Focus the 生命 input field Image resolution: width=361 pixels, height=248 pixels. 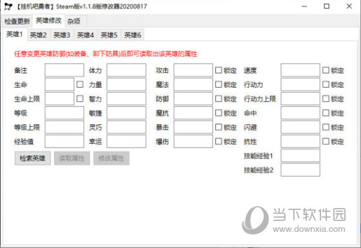tap(59, 84)
